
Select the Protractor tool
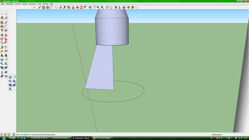click(2, 51)
